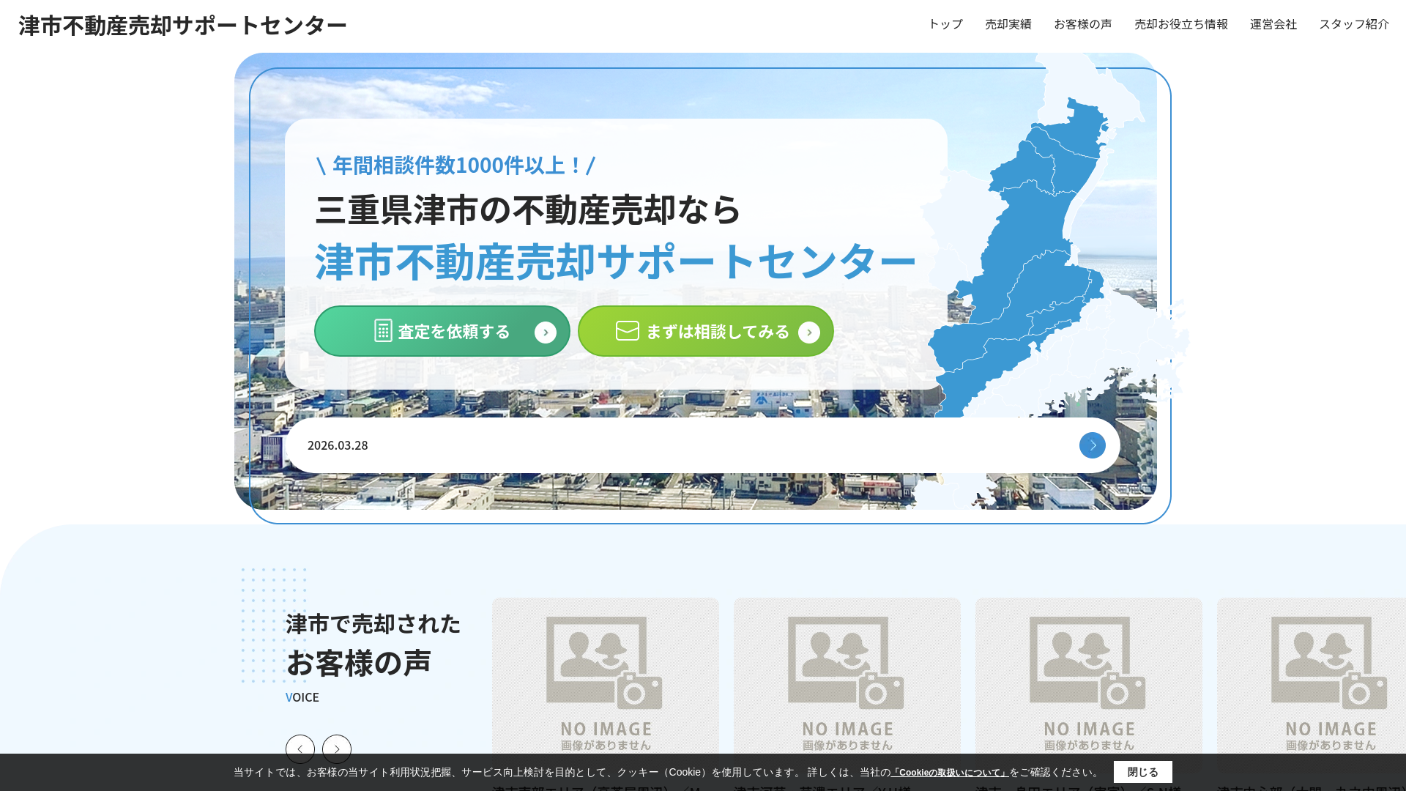This screenshot has width=1406, height=791.
Task: Open the 運営会社 menu item
Action: pyautogui.click(x=1273, y=24)
